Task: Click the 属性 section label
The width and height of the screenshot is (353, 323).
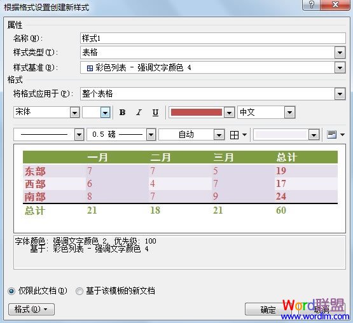Action: 15,25
